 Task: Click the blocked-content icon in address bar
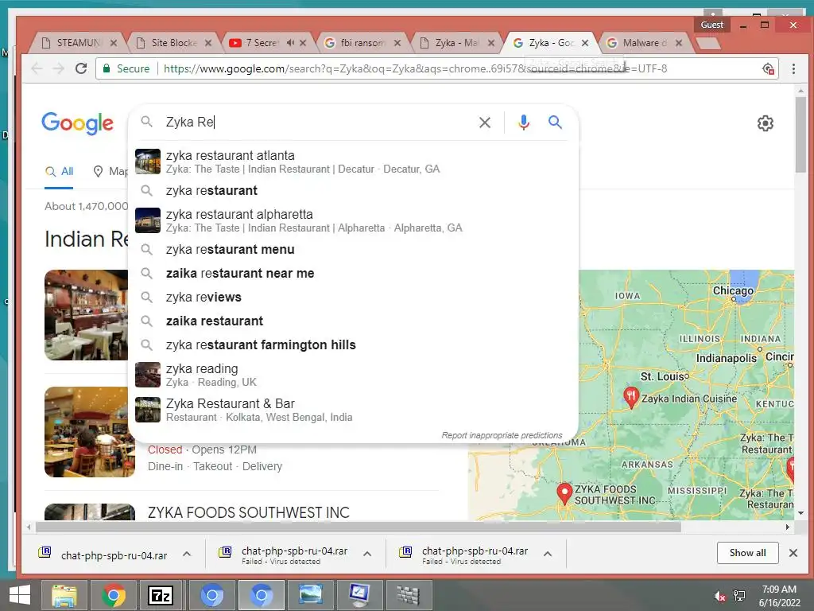769,68
